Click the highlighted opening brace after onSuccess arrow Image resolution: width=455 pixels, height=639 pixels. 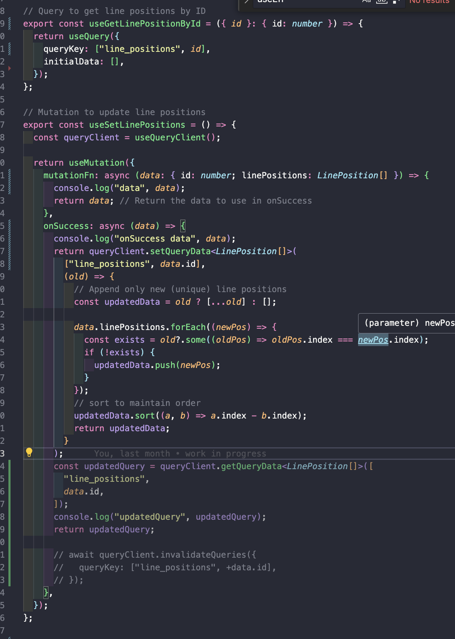(183, 226)
